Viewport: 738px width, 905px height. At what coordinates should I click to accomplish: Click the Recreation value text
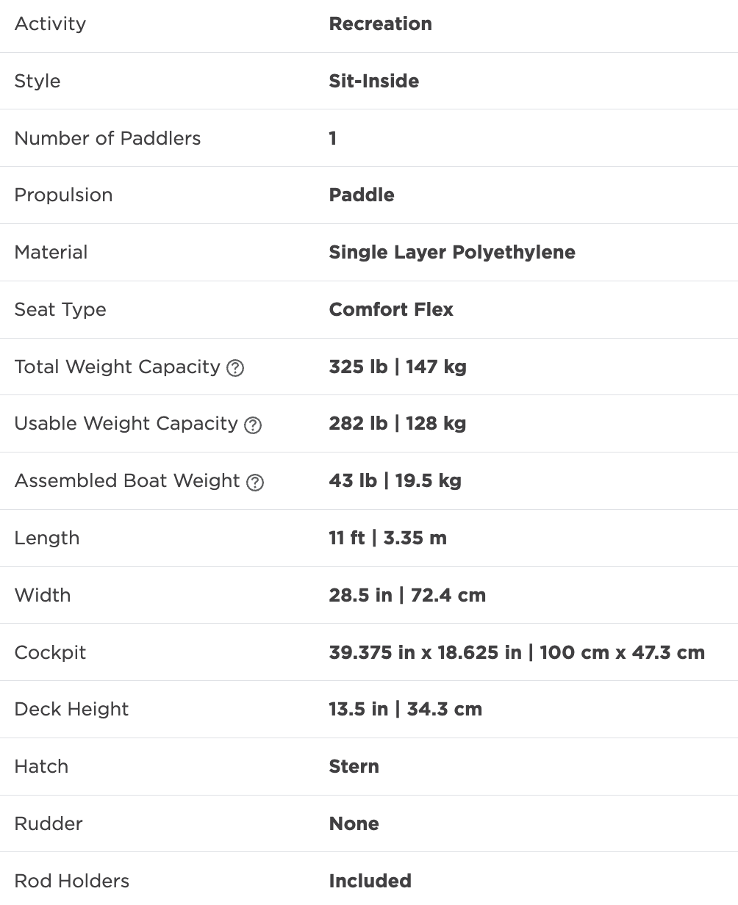[x=381, y=24]
